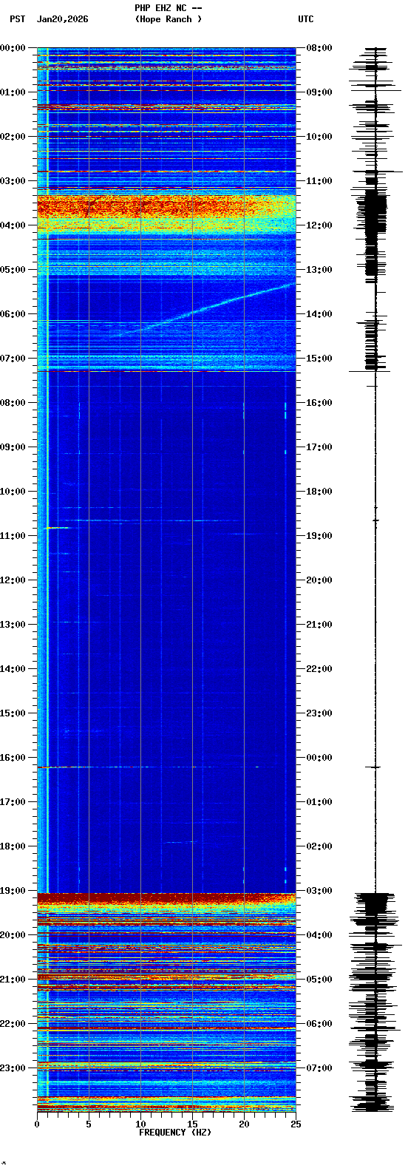The image size is (408, 1171).
Task: Click the 08:00 UTC label on right axis
Action: coord(319,48)
